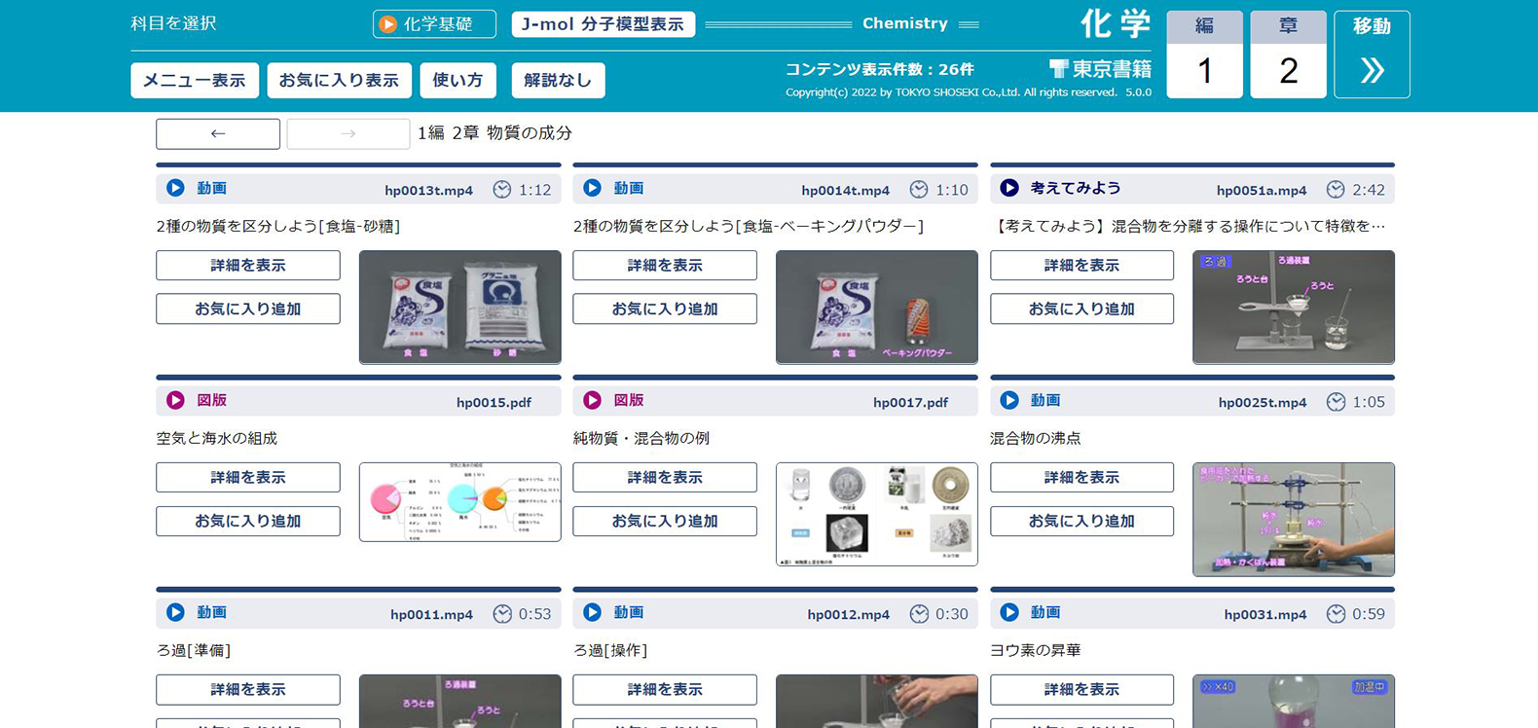The width and height of the screenshot is (1538, 728).
Task: Open the 章 selector showing 2
Action: 1288,55
